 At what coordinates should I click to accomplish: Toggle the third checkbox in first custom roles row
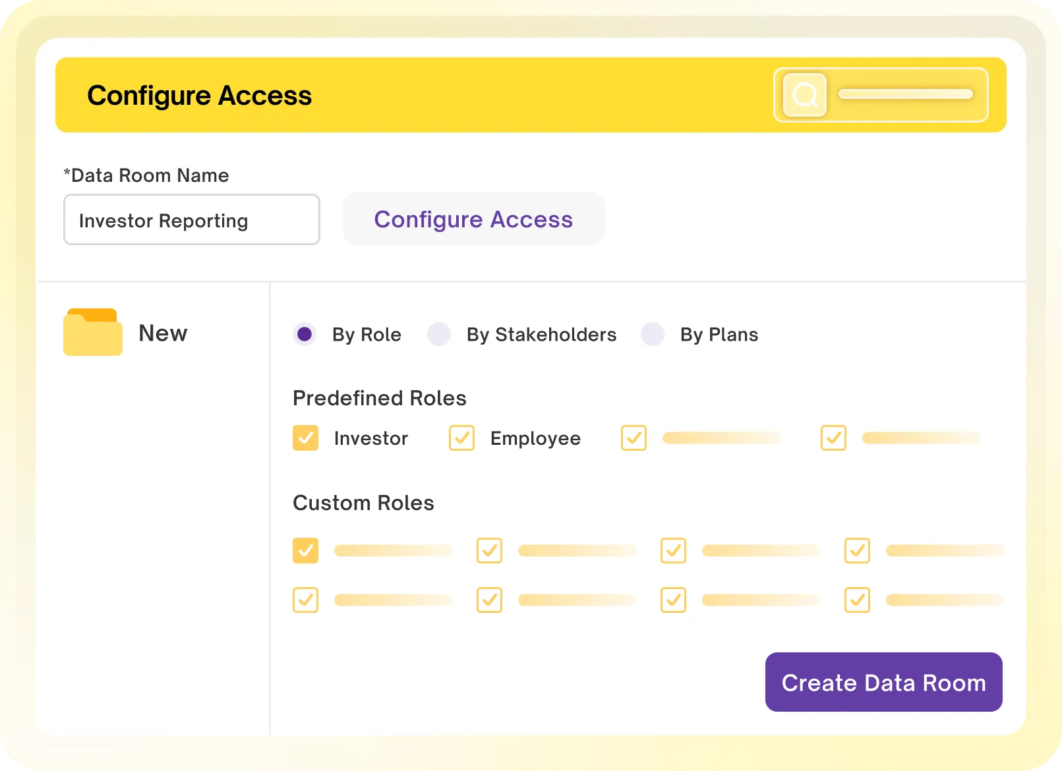tap(673, 551)
